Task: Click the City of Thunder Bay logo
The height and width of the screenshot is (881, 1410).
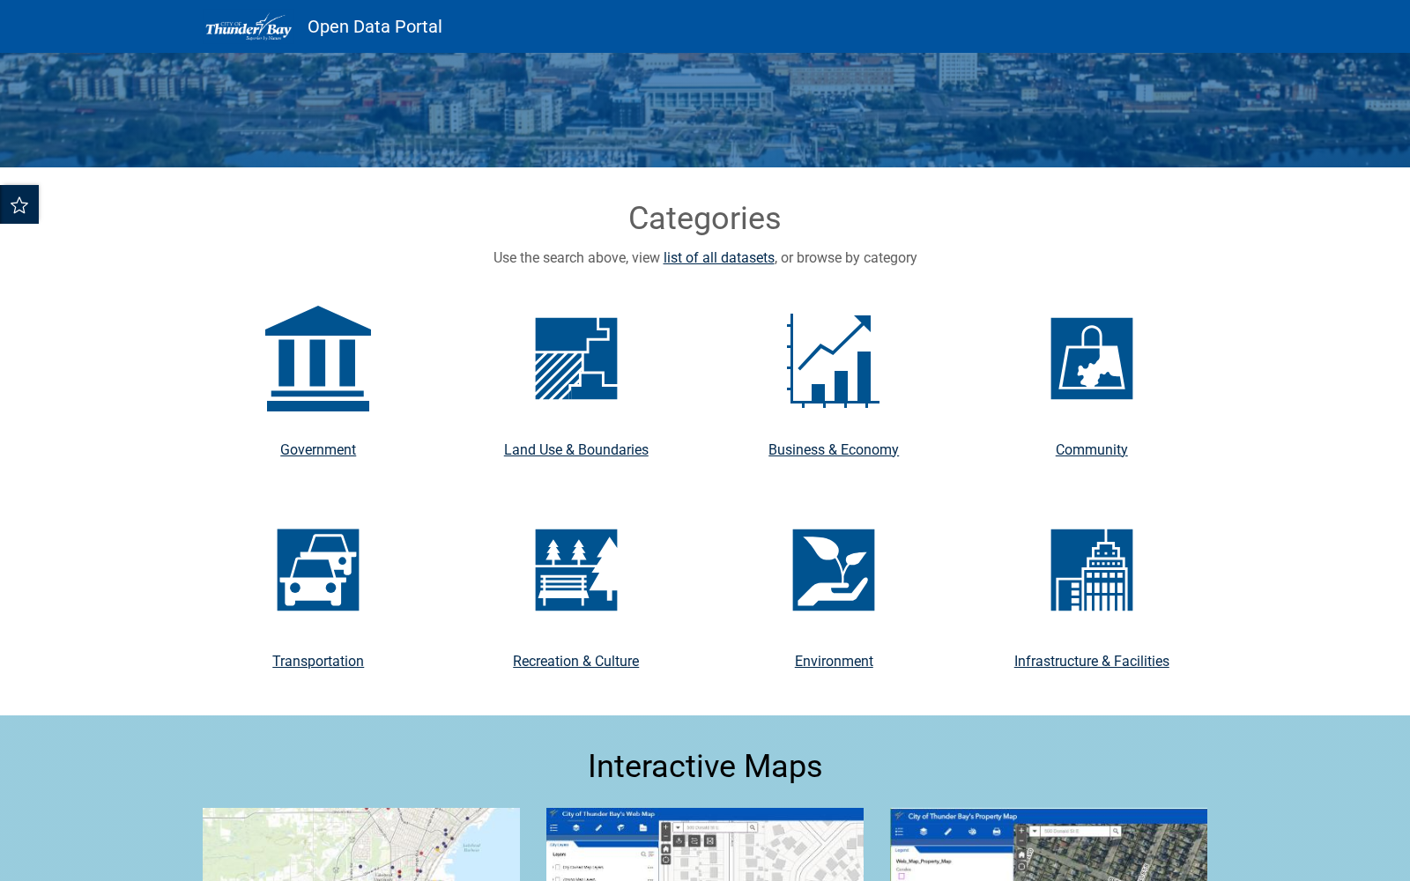Action: click(249, 26)
